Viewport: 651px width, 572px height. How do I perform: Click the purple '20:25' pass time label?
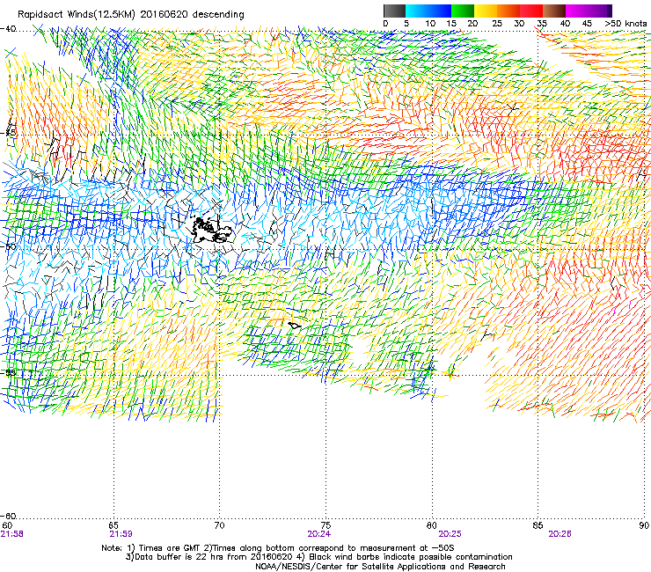coord(450,534)
